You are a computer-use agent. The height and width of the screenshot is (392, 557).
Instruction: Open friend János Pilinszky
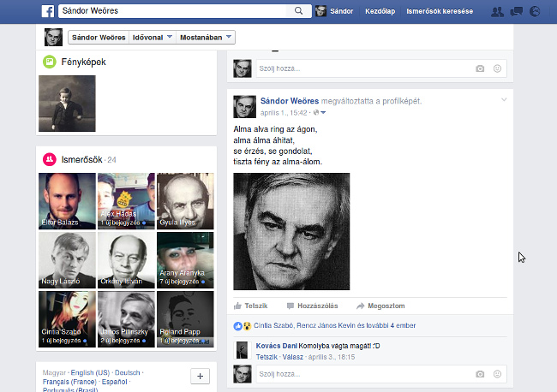pyautogui.click(x=126, y=319)
